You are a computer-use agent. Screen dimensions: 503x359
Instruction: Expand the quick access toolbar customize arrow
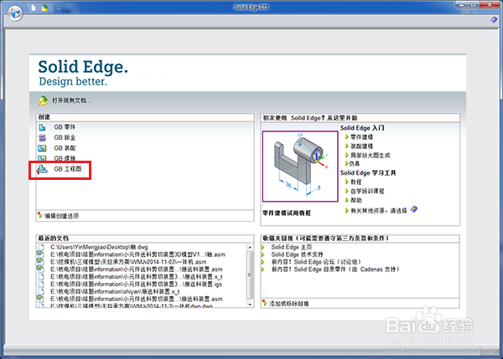pos(59,8)
